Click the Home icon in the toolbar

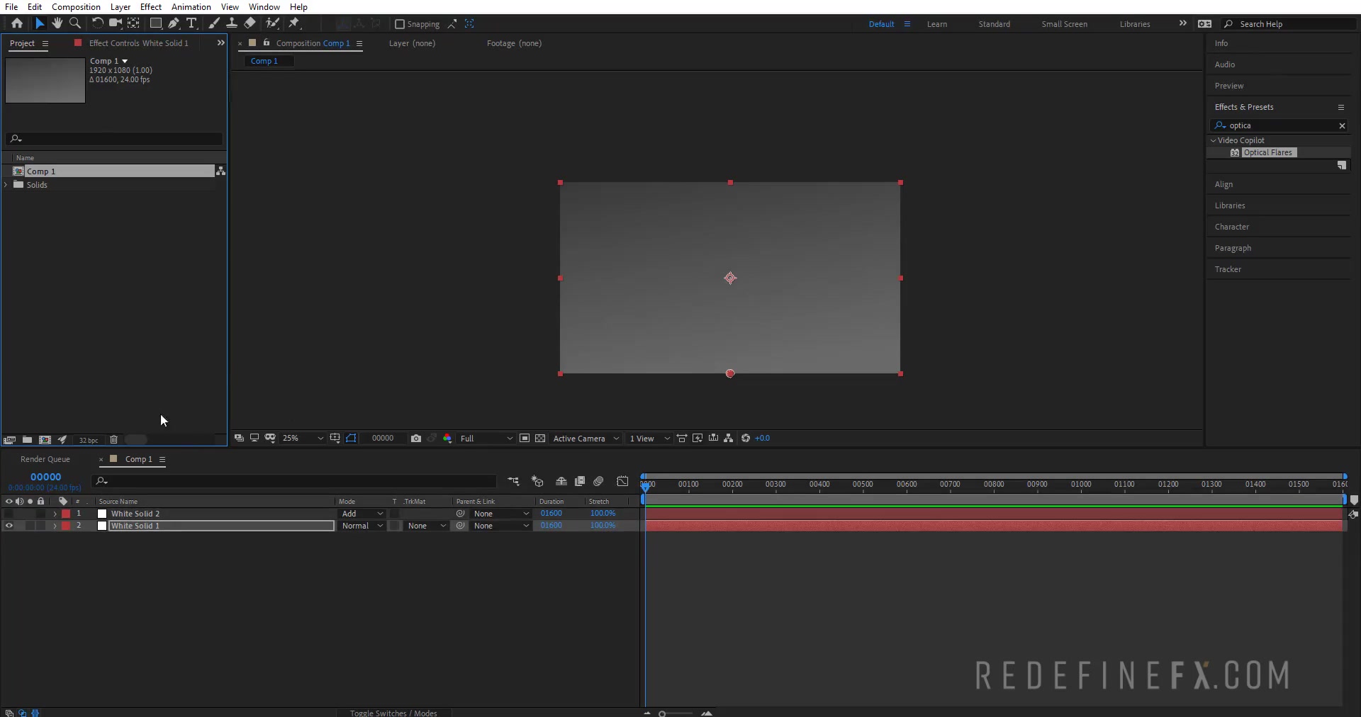[x=17, y=23]
